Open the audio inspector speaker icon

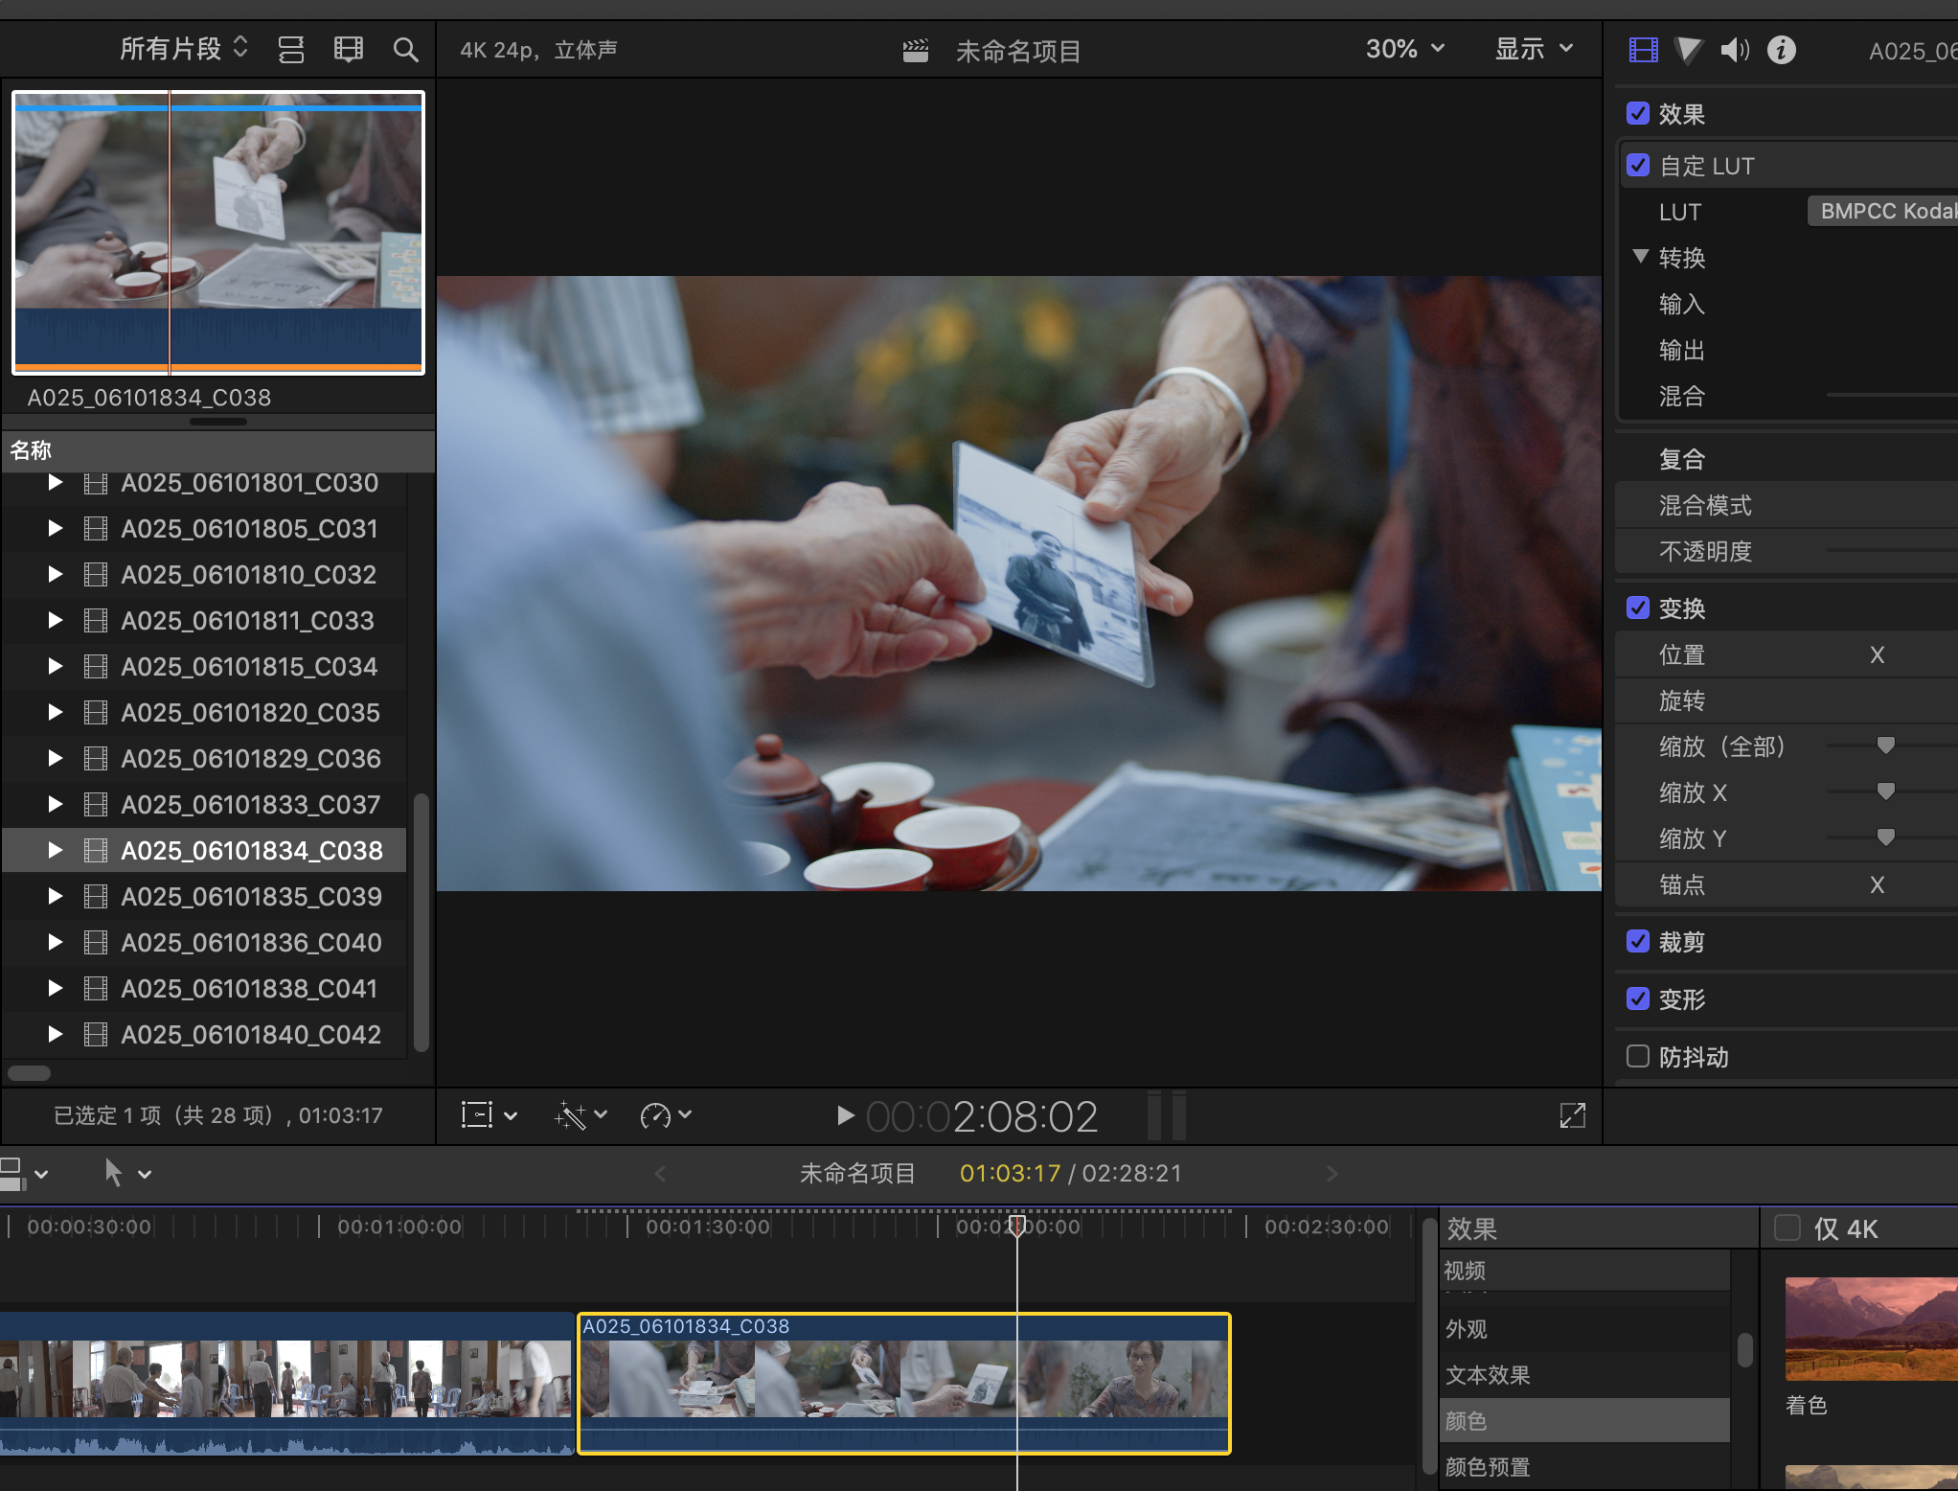point(1735,50)
